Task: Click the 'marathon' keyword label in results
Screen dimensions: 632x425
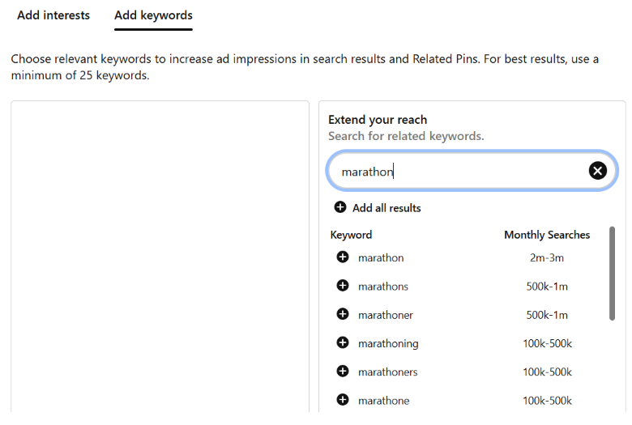Action: coord(381,257)
